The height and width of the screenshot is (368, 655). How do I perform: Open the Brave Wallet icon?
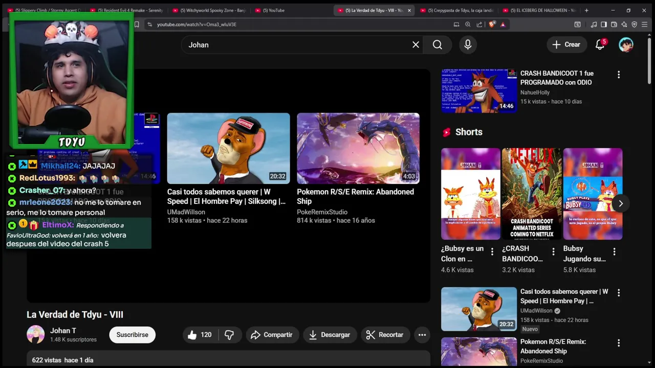[614, 24]
